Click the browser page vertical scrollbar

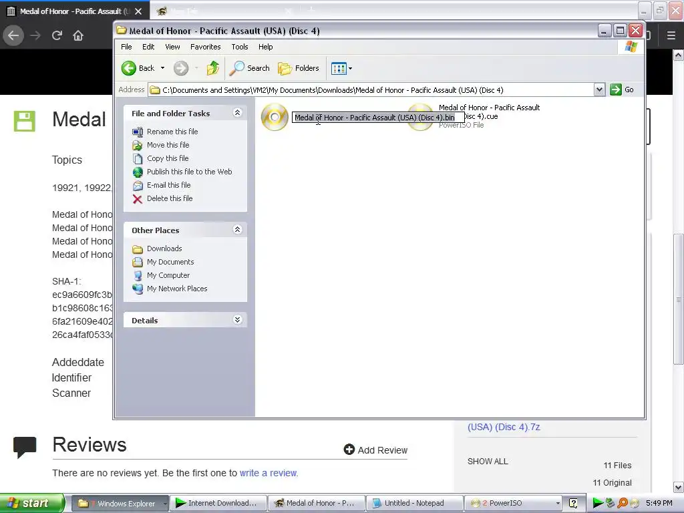(679, 299)
